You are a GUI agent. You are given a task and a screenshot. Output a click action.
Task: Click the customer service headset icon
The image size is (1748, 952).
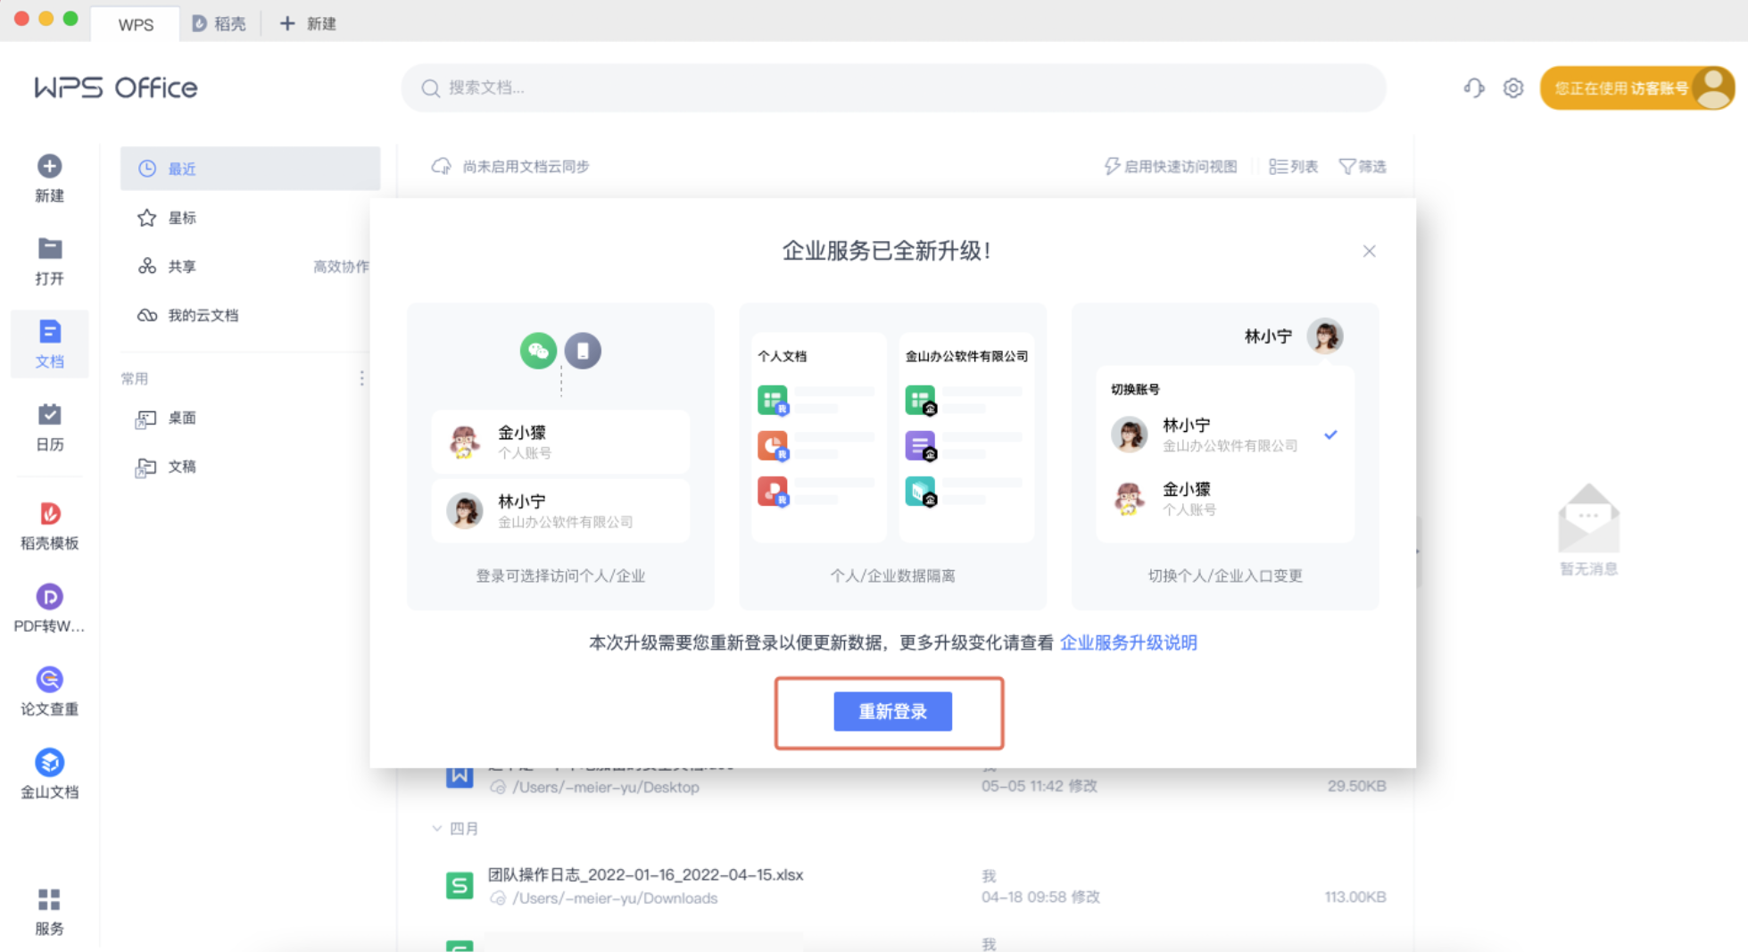pos(1474,87)
